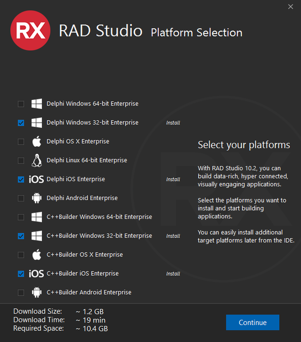Select 'C++Builder Android Enterprise' label text
This screenshot has width=301, height=342.
point(89,292)
